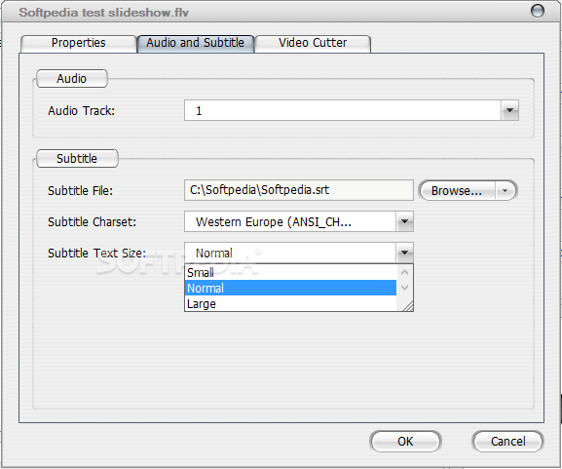Expand the Subtitle Charset dropdown arrow

tap(404, 221)
